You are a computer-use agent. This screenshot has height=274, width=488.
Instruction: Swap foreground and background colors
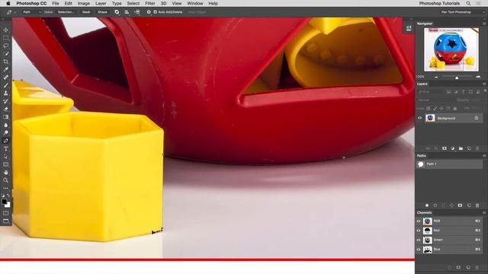[8, 196]
